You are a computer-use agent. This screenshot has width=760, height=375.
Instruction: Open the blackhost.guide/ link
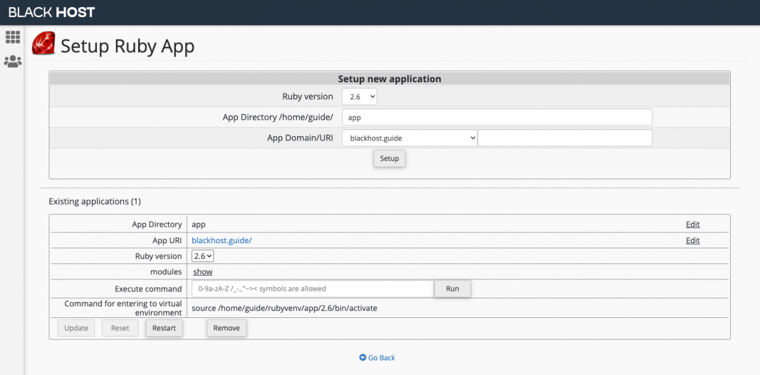coord(221,240)
